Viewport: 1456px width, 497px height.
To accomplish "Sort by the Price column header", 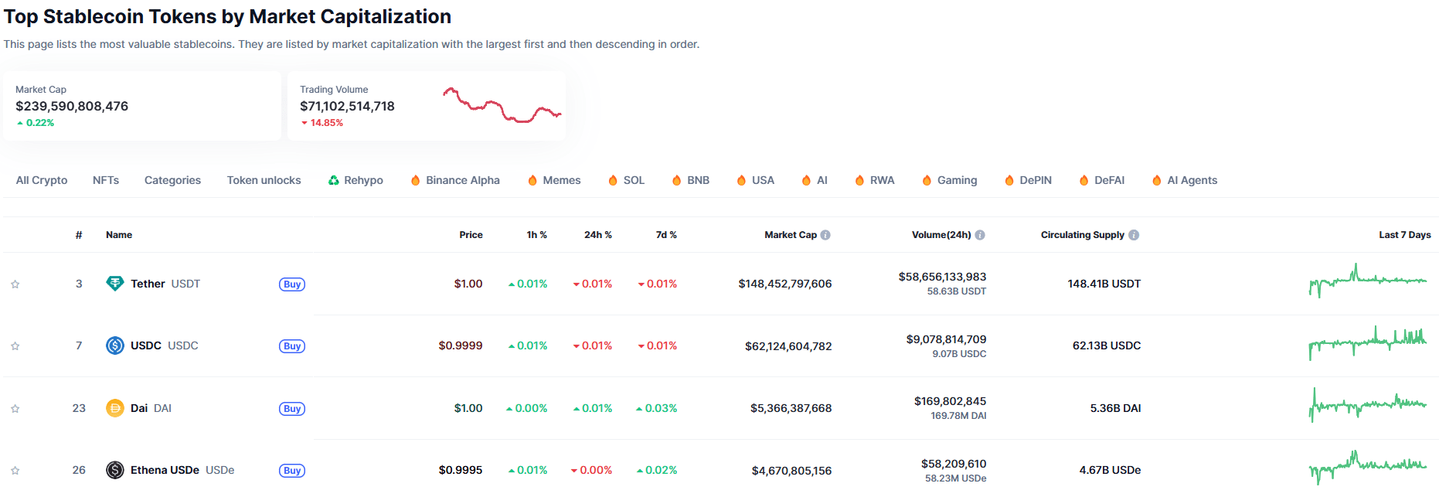I will (471, 235).
